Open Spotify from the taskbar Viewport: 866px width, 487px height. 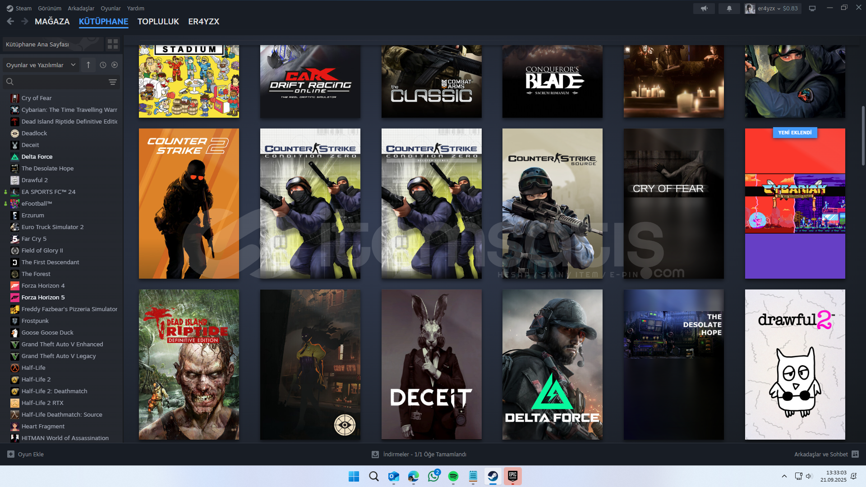pos(453,476)
